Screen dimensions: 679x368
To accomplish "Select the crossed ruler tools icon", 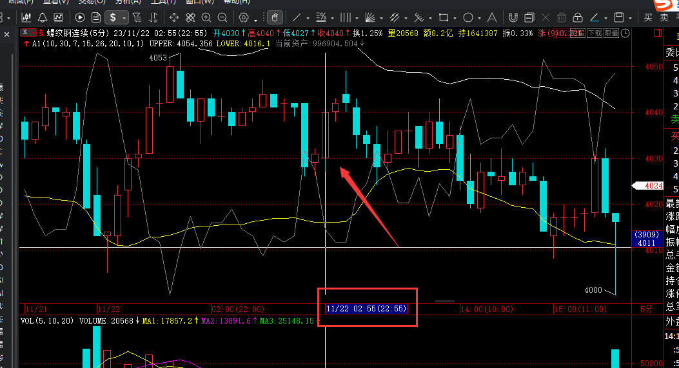I will pyautogui.click(x=190, y=18).
